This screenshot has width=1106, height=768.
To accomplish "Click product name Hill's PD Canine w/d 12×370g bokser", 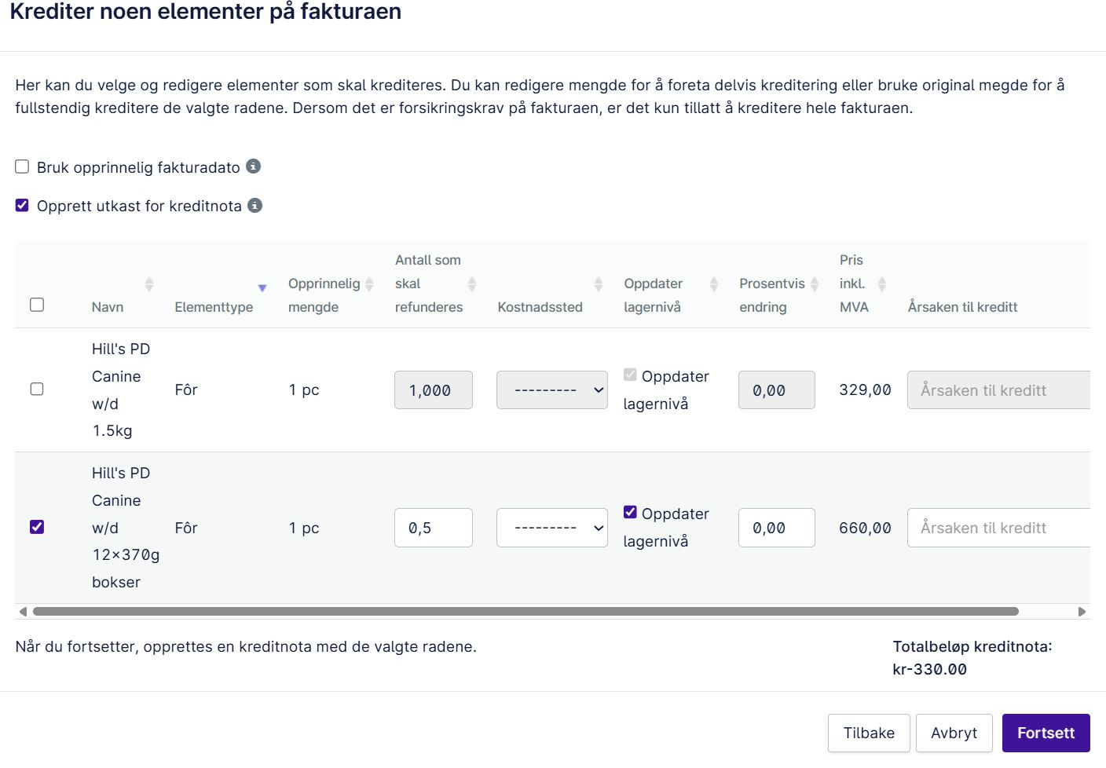I will click(x=126, y=528).
